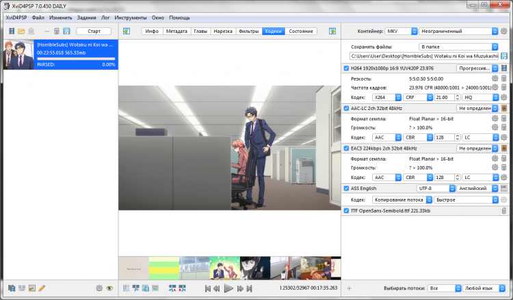Click the attachment clip icon of OpenSans font
Image resolution: width=513 pixels, height=300 pixels.
504,210
